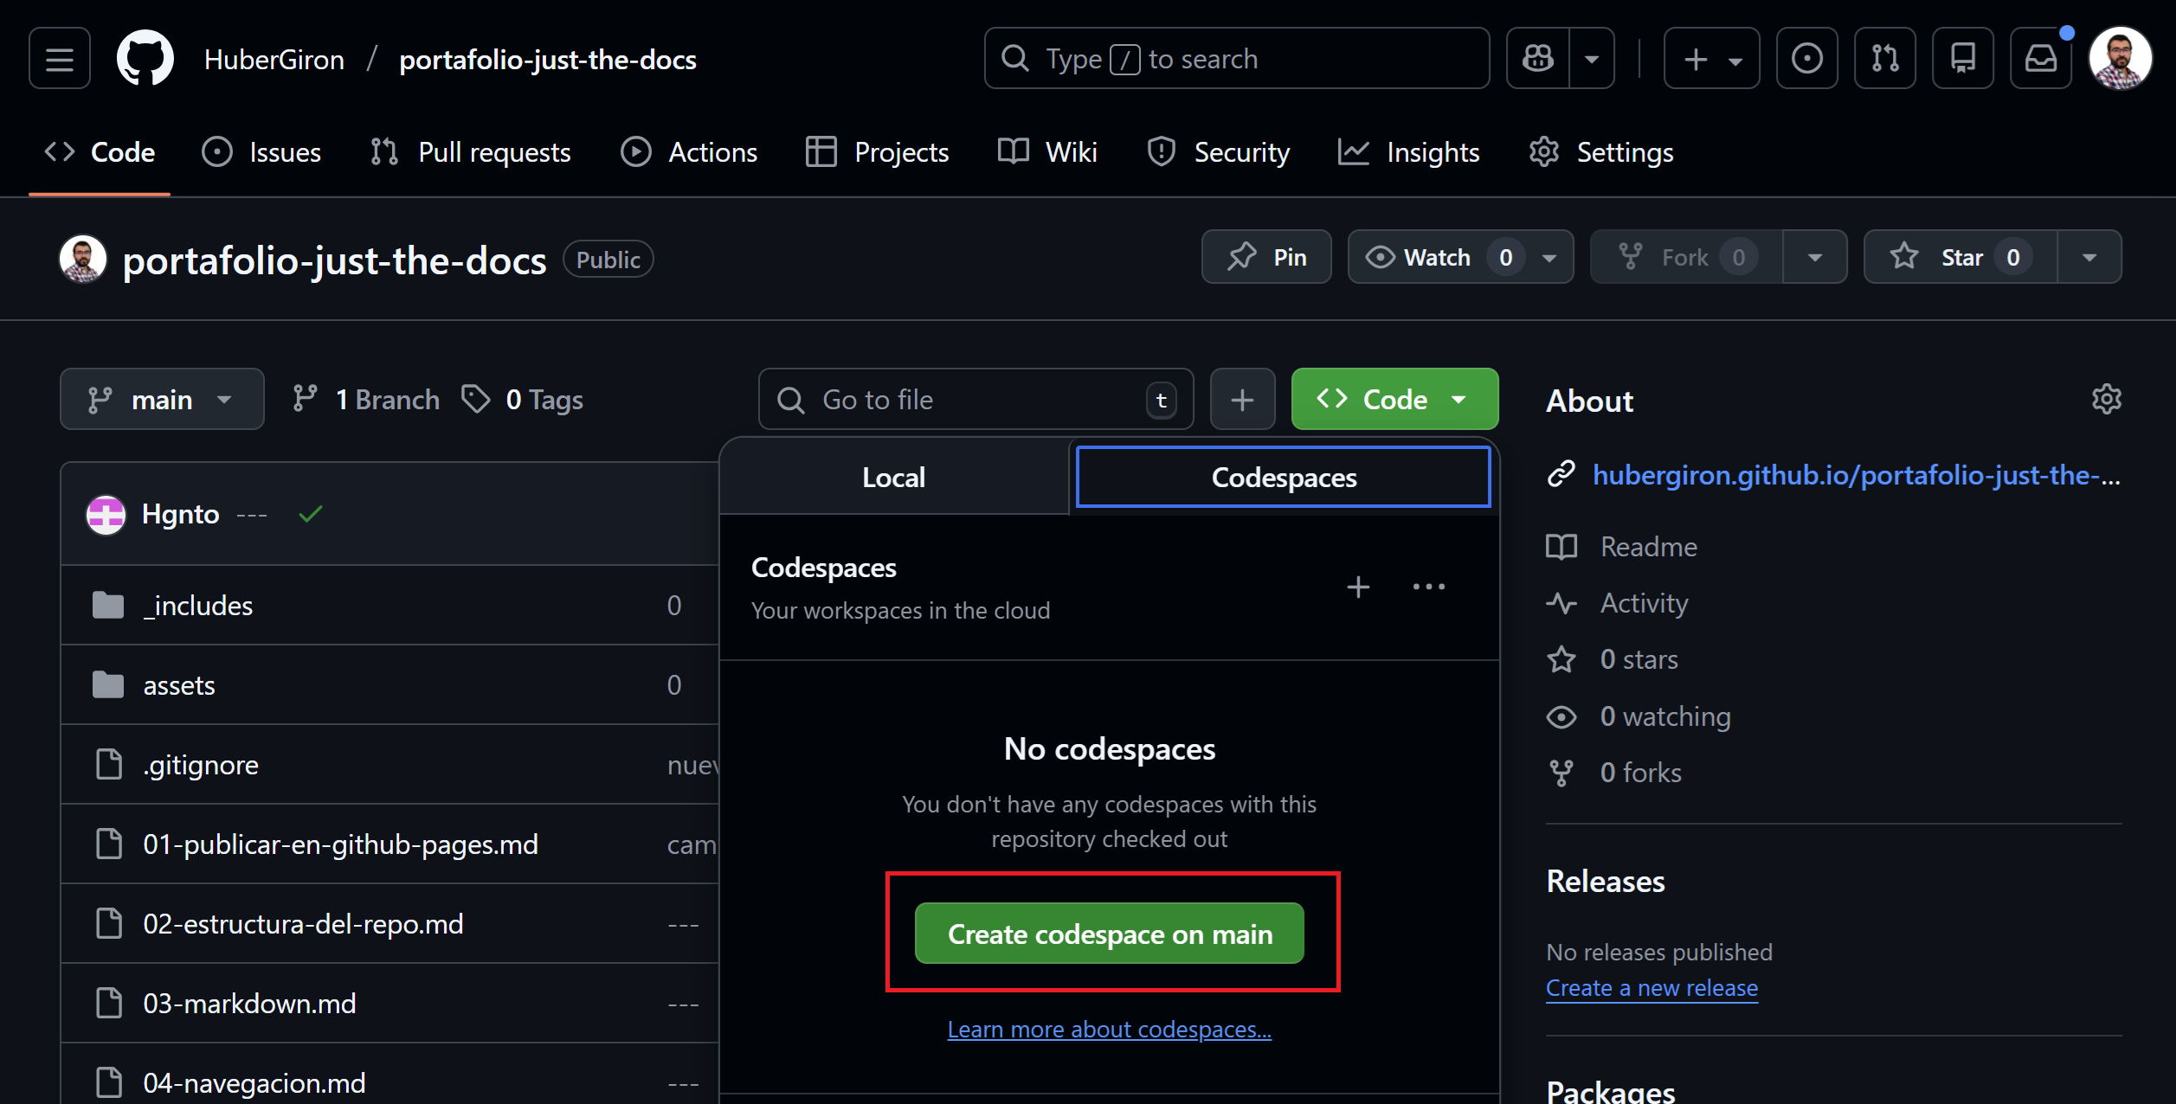Open the Copilot chat icon

click(x=1538, y=59)
